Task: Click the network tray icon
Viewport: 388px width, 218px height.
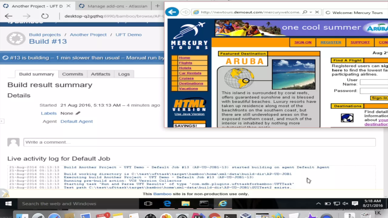Action: click(x=336, y=203)
